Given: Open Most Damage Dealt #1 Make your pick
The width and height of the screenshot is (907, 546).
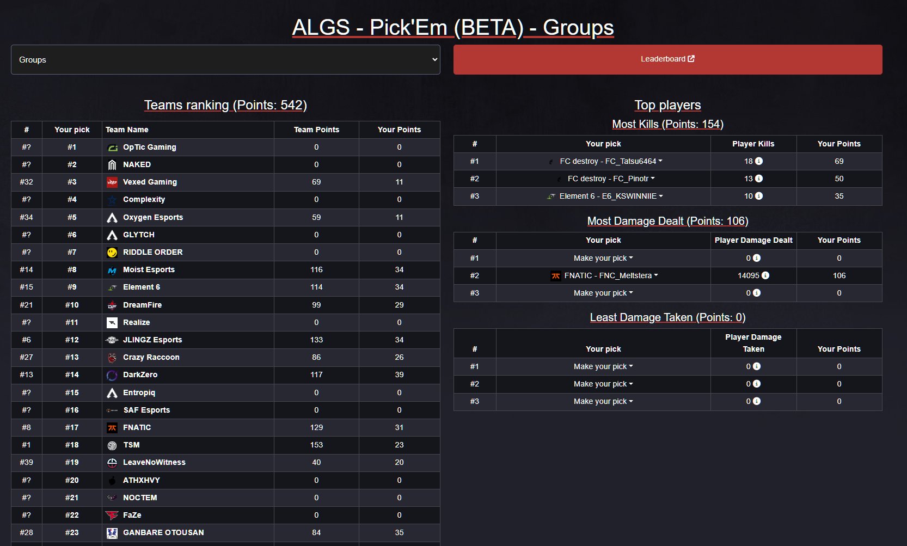Looking at the screenshot, I should click(x=603, y=258).
